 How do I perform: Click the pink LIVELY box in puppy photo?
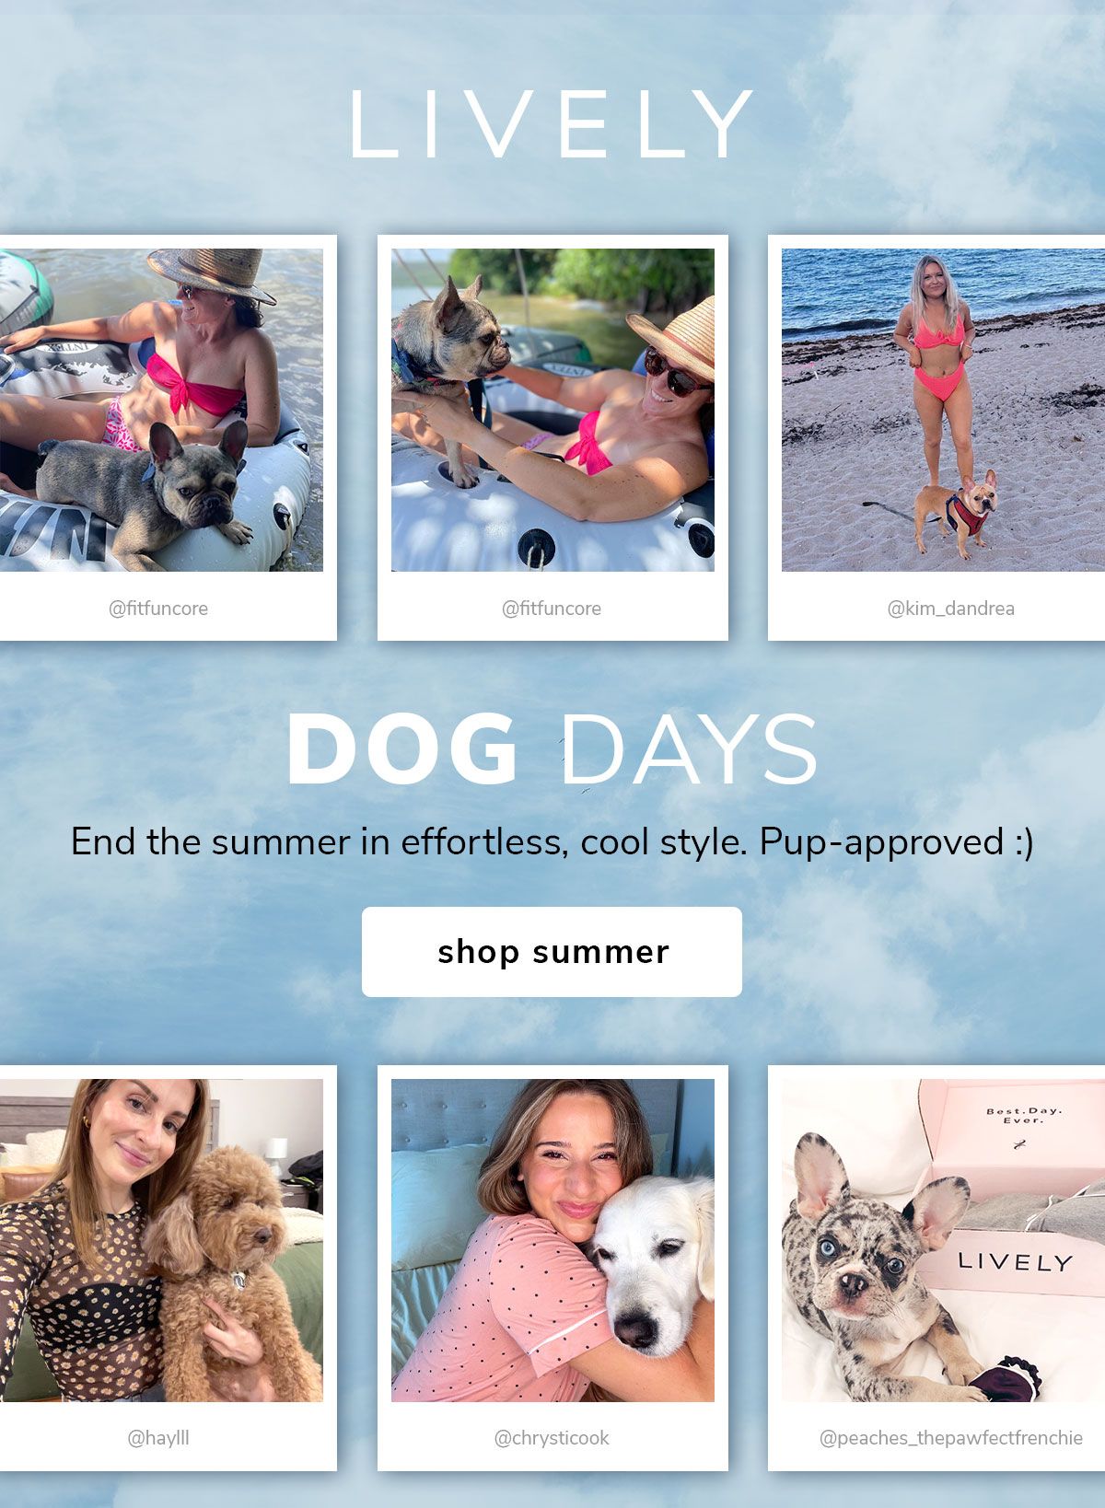coord(1011,1260)
